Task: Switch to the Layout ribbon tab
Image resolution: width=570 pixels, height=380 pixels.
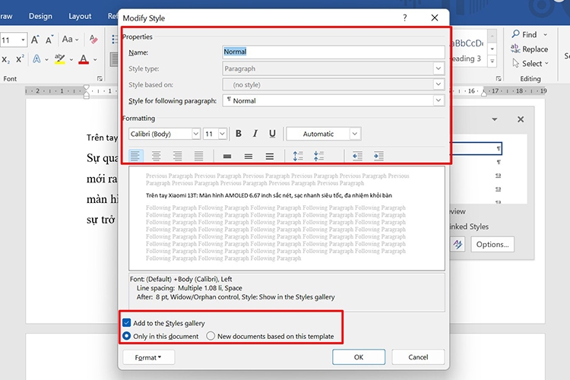Action: click(x=80, y=16)
